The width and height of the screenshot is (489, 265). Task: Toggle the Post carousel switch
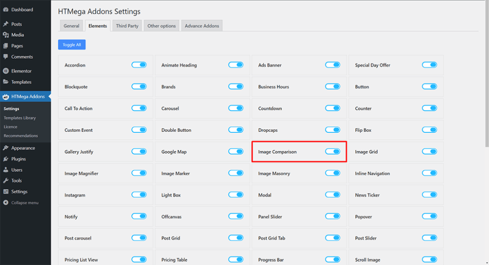point(139,238)
